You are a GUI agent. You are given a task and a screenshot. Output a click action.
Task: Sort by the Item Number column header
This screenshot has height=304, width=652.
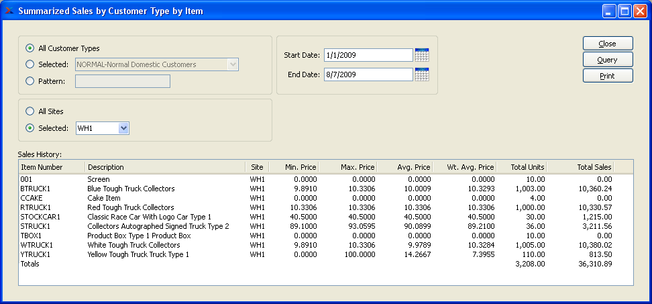(52, 167)
